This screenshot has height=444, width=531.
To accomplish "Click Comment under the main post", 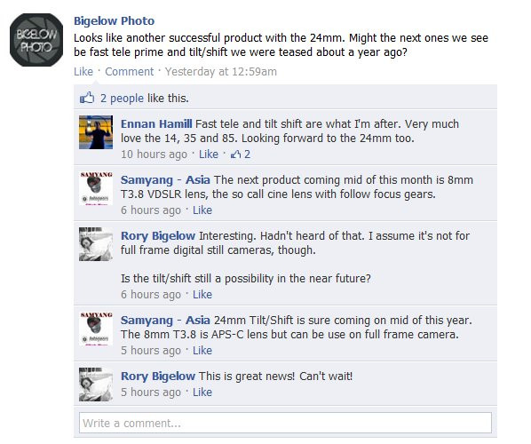I will (x=130, y=71).
